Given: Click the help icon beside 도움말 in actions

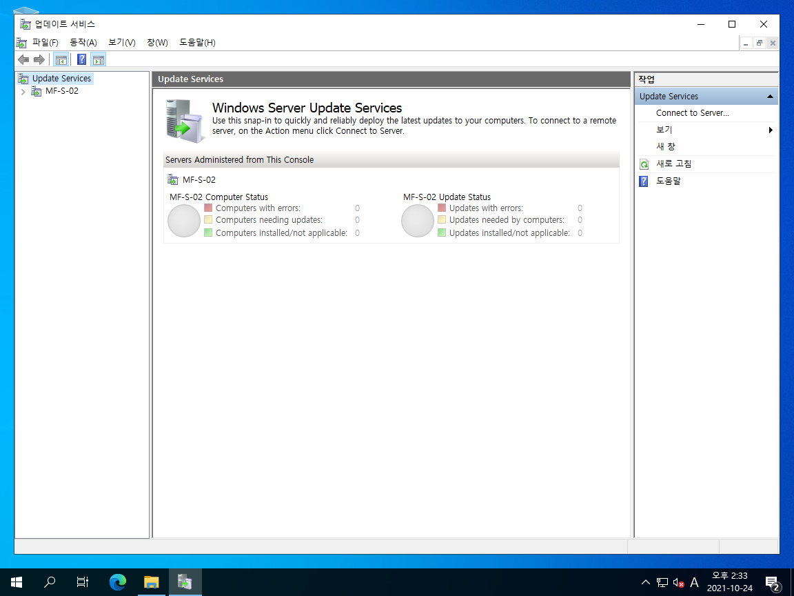Looking at the screenshot, I should [x=644, y=181].
